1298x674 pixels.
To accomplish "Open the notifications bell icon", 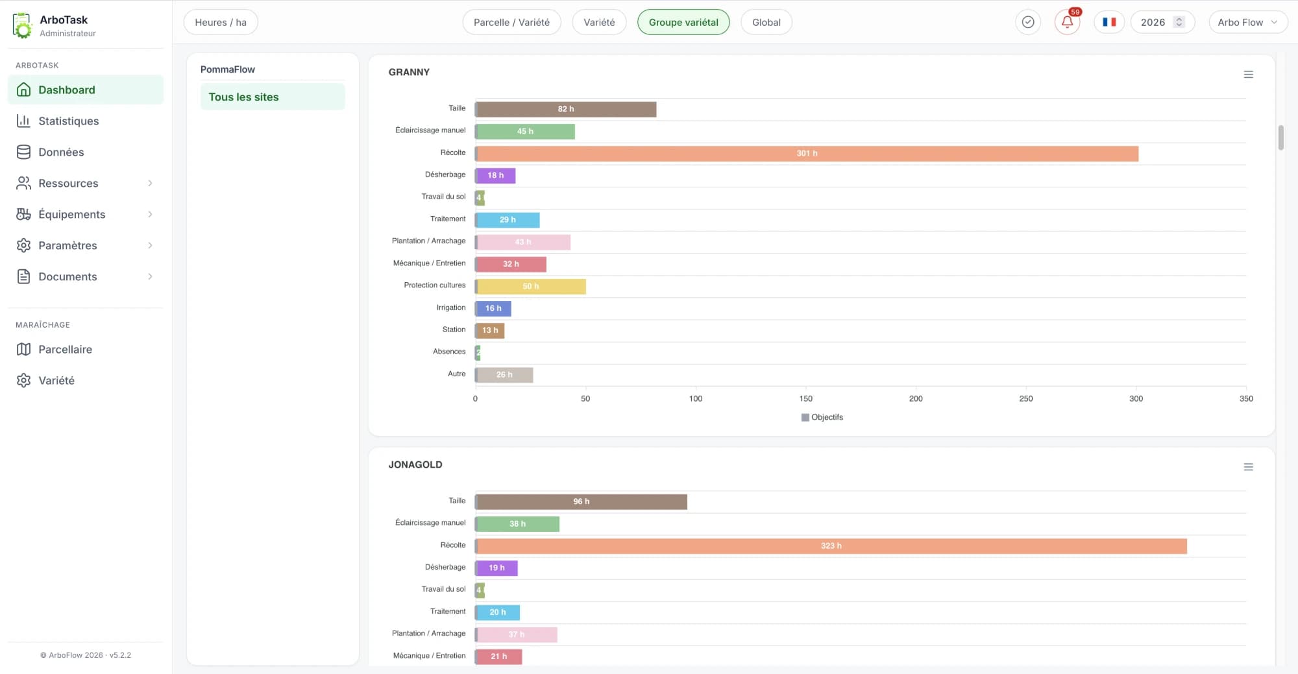I will click(1067, 22).
